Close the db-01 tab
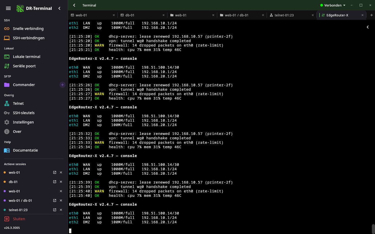This screenshot has width=375, height=234. pyautogui.click(x=164, y=15)
